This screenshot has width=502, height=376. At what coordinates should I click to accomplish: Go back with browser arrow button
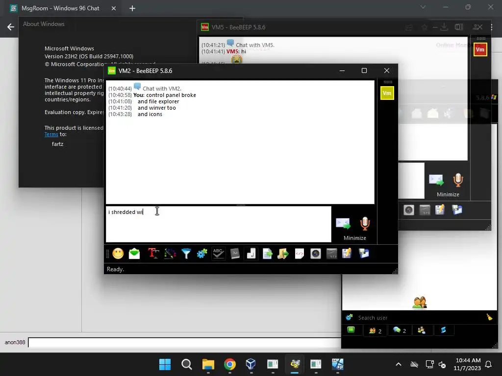tap(11, 27)
